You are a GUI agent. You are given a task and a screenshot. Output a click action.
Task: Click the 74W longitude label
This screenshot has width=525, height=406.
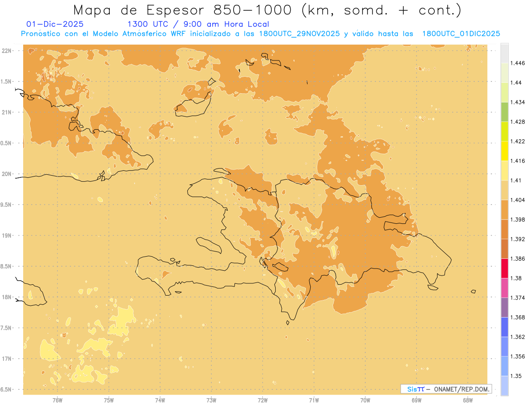(160, 399)
